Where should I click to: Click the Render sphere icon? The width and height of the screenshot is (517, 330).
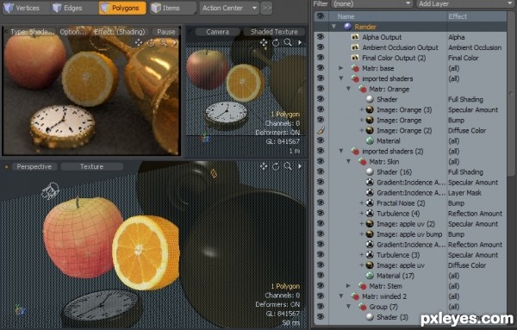coord(347,27)
